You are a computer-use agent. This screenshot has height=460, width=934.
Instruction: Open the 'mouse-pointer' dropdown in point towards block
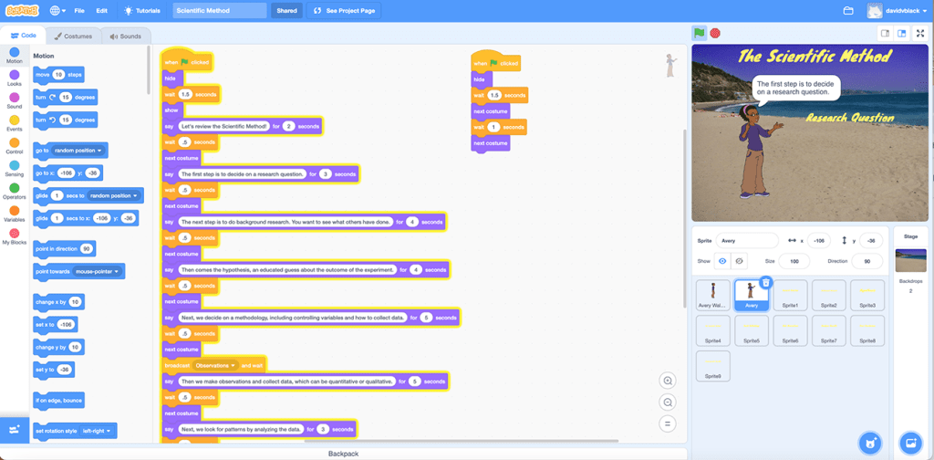(99, 271)
